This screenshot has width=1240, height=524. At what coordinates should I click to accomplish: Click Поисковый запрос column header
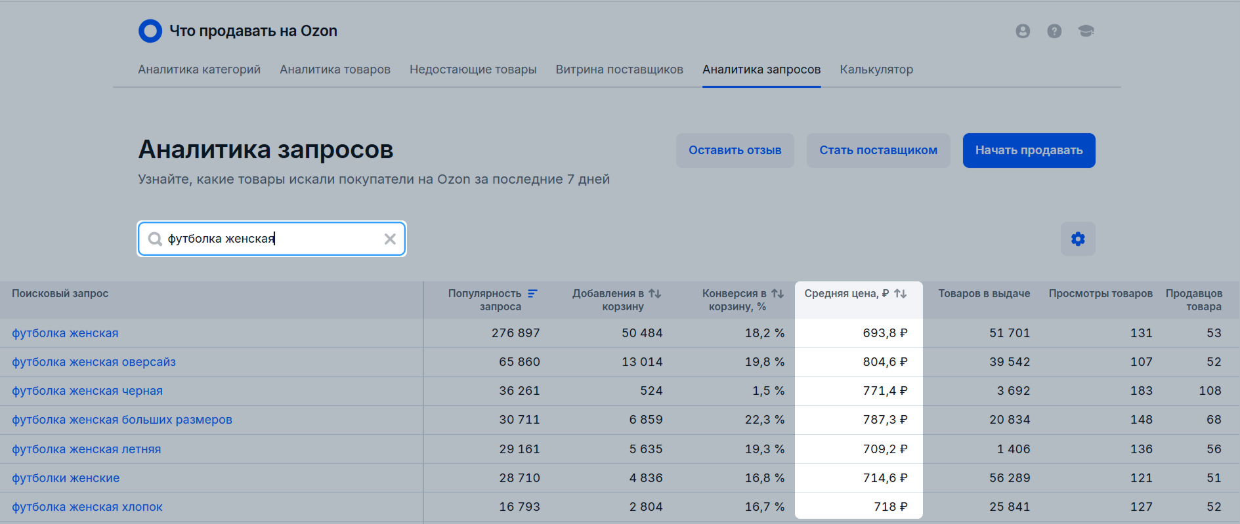(x=60, y=293)
